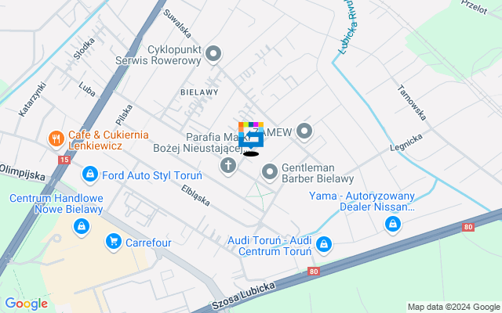The image size is (502, 313).
Task: Select the Audi Centrum Toruń shop pin
Action: click(x=324, y=244)
